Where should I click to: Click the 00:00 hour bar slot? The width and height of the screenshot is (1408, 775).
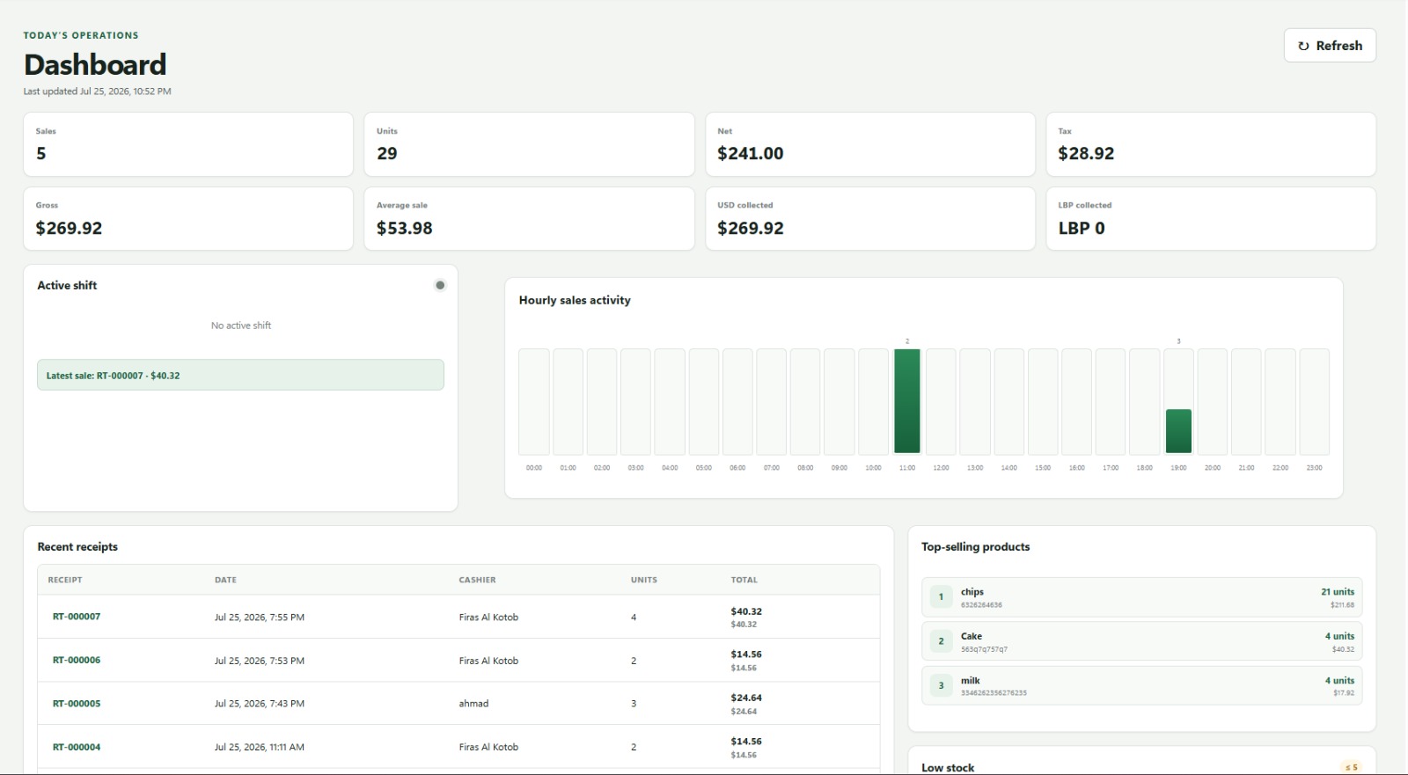(534, 401)
